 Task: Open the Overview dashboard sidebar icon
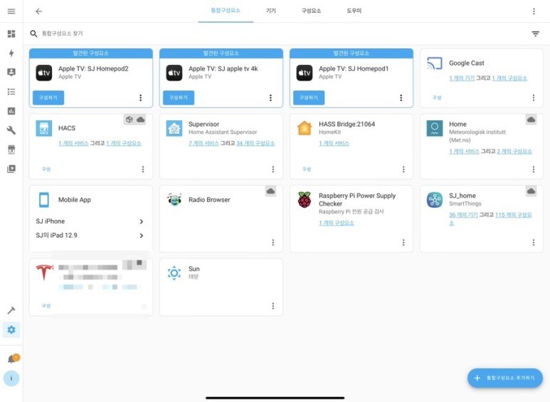click(11, 33)
